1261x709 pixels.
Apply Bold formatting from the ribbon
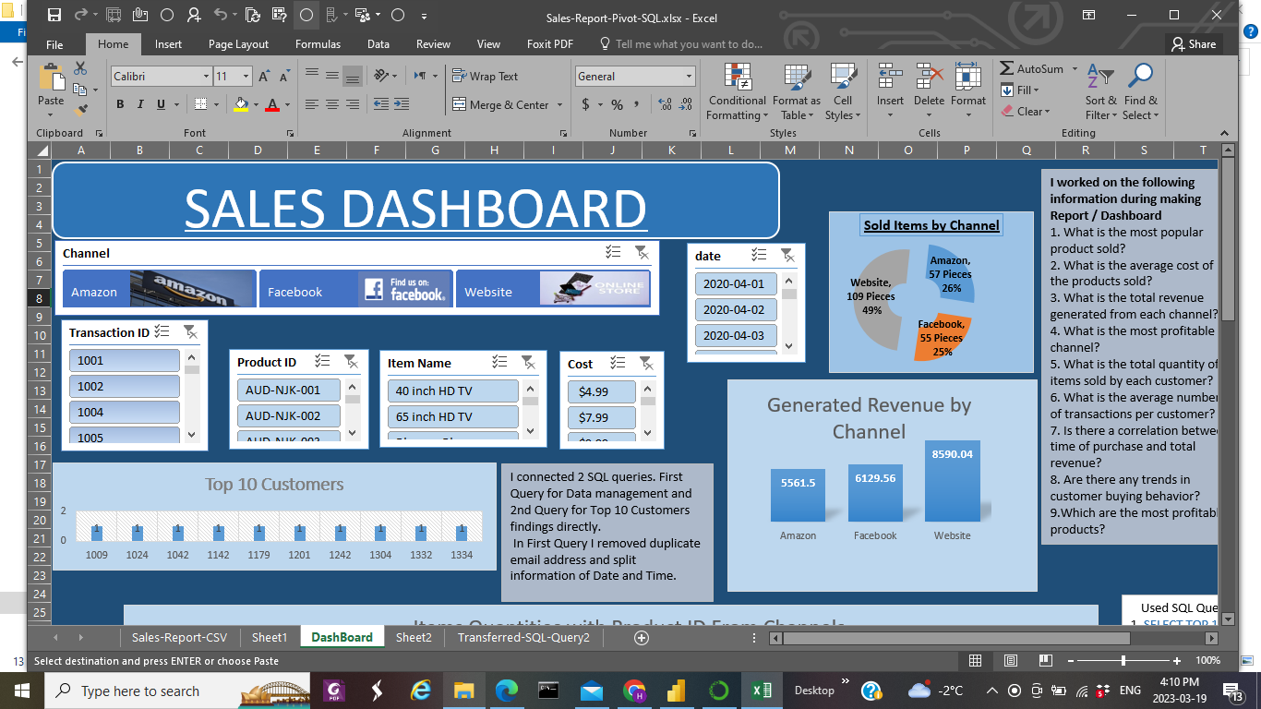pyautogui.click(x=119, y=104)
